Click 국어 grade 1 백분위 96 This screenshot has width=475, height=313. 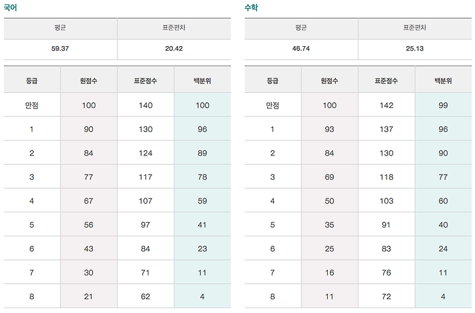coord(203,129)
